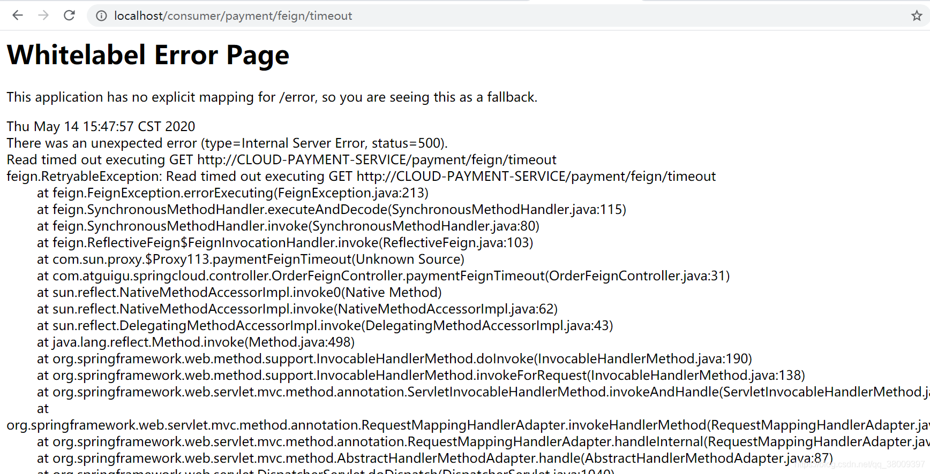
Task: Click DelegatingMethodAccessorImpl.invoke stack line
Action: (x=325, y=325)
